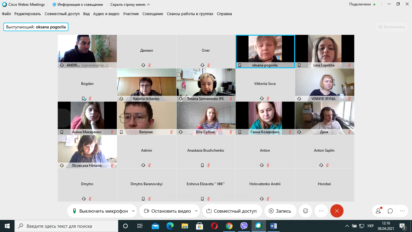The height and width of the screenshot is (232, 412).
Task: Click Cisco Webex Meetings logo icon
Action: 5,5
